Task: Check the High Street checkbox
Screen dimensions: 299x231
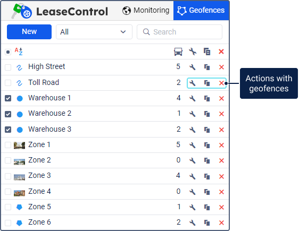Action: (x=8, y=67)
